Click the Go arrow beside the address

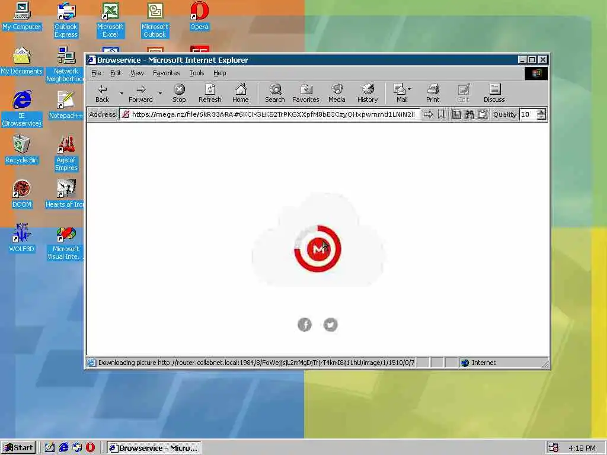pos(428,114)
